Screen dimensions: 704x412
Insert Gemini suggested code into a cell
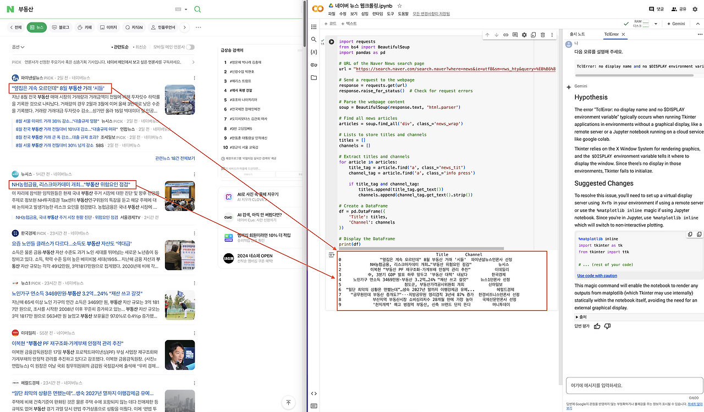click(698, 234)
